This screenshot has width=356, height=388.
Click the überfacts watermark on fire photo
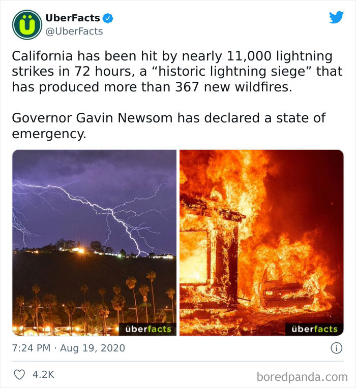pyautogui.click(x=315, y=329)
